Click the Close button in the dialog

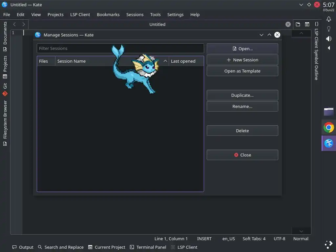coord(242,155)
